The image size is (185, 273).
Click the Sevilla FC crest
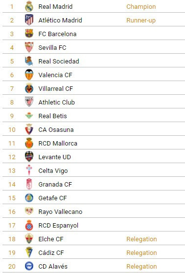29,47
